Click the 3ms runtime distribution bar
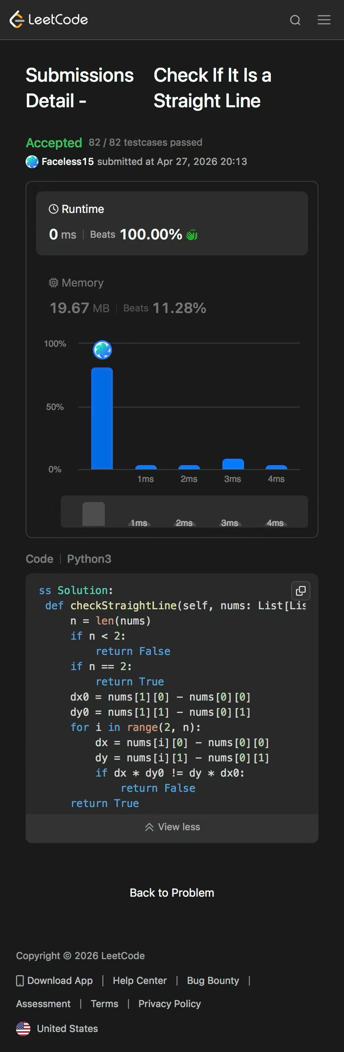344x1052 pixels. (x=233, y=464)
